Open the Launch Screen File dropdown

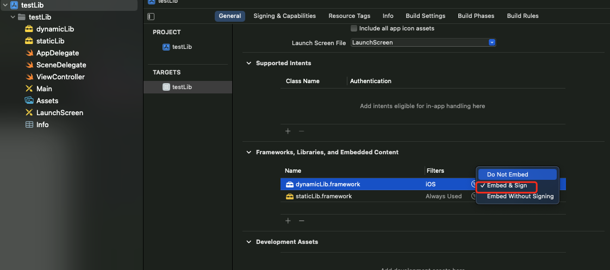424,42
